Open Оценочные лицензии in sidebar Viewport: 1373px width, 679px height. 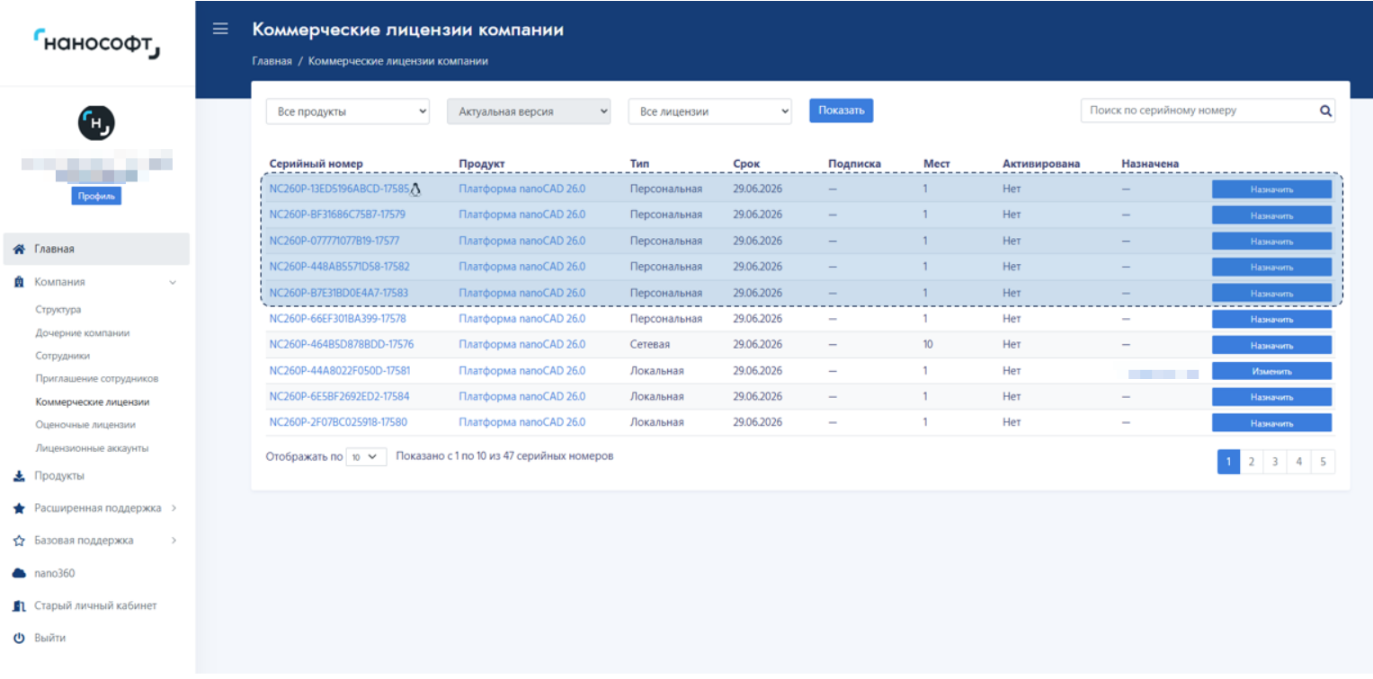(x=85, y=425)
